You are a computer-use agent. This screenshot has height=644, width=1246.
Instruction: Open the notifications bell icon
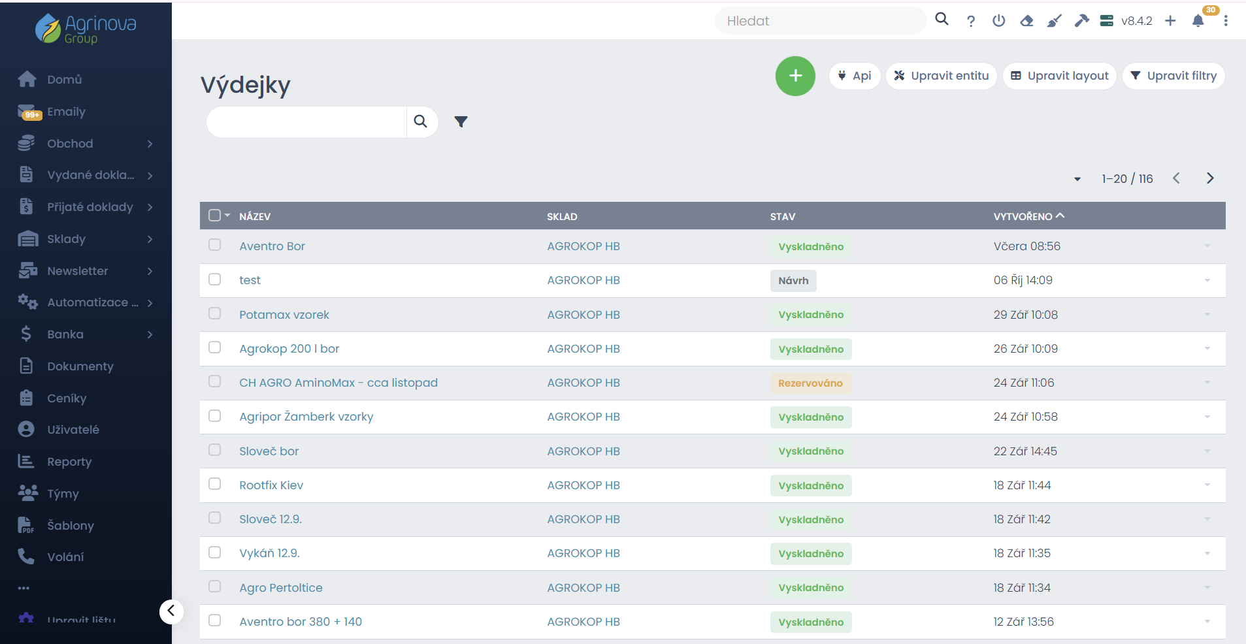[1198, 21]
